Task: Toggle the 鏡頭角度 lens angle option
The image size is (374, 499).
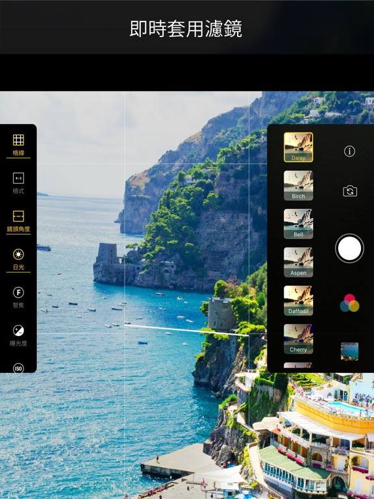Action: pyautogui.click(x=18, y=216)
